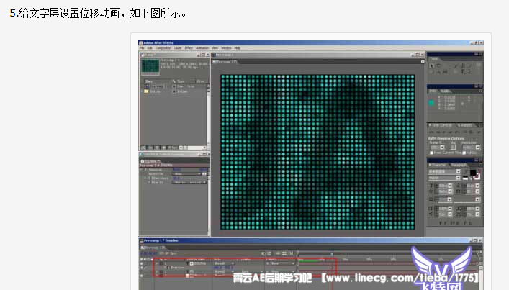Expand the Solids folder triangle
The height and width of the screenshot is (290, 509).
[142, 91]
